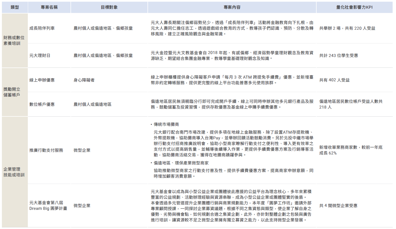
Task: Click 微型企業 in Dream Big row
Action: (x=82, y=206)
